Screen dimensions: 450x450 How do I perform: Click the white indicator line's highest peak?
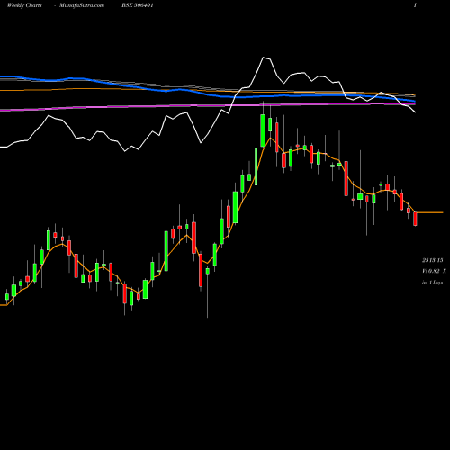[x=264, y=58]
